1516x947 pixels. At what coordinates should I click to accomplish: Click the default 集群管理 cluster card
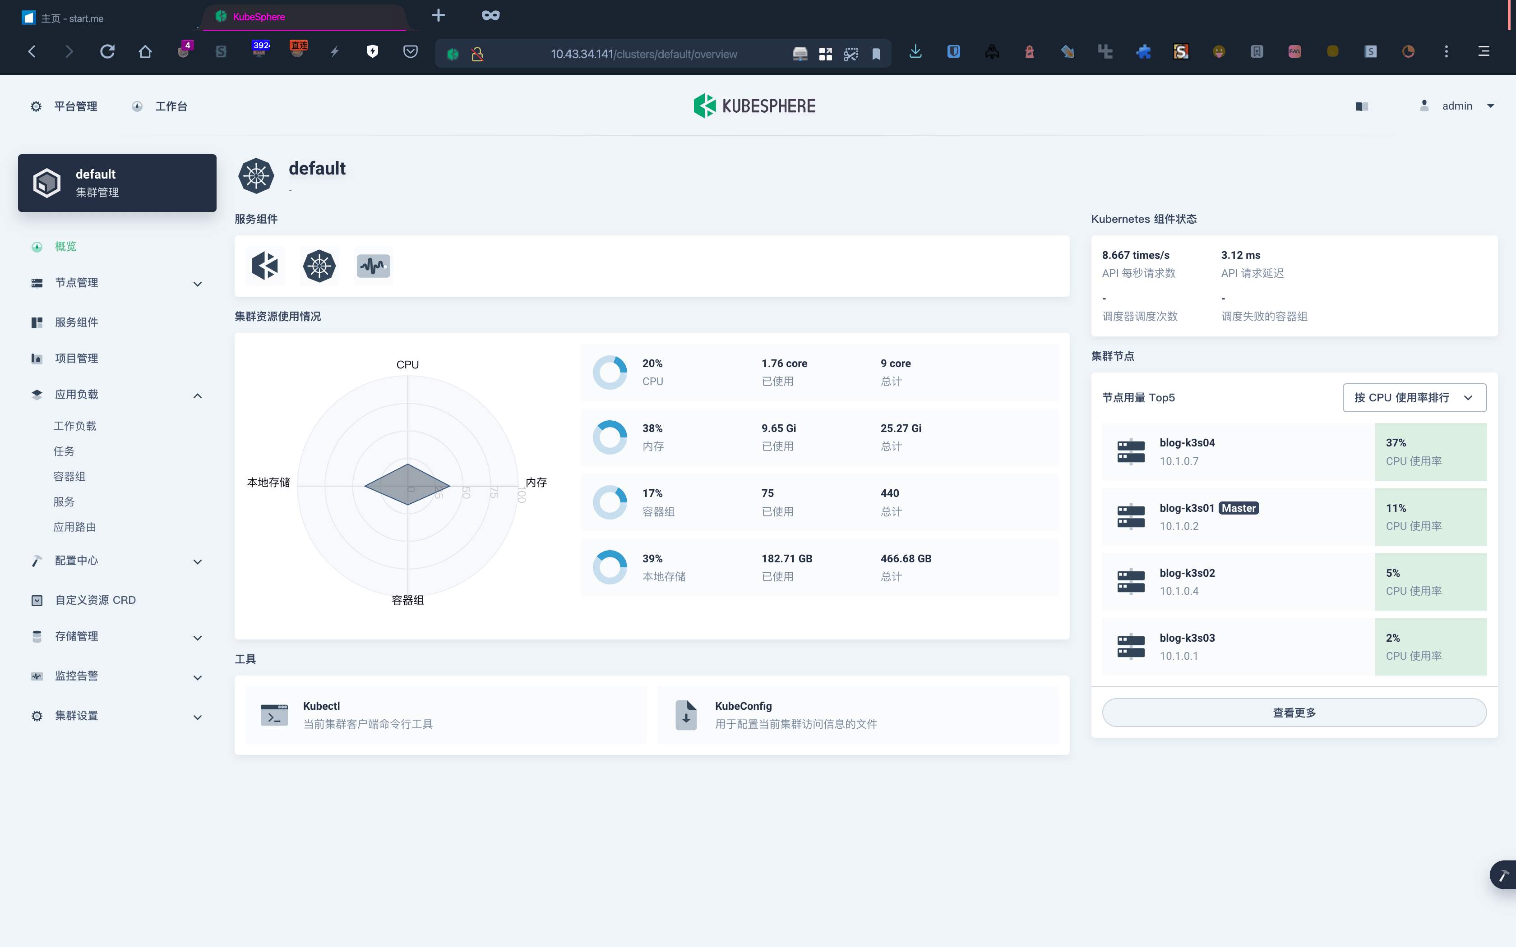(x=117, y=183)
